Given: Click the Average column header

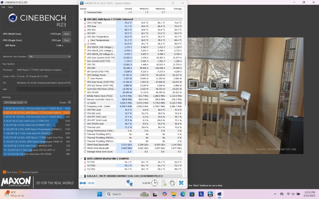Looking at the screenshot, I should [177, 9].
